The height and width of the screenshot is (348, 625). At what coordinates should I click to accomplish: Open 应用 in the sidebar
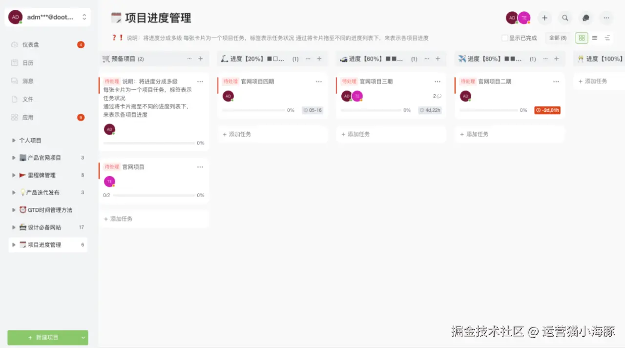48,117
